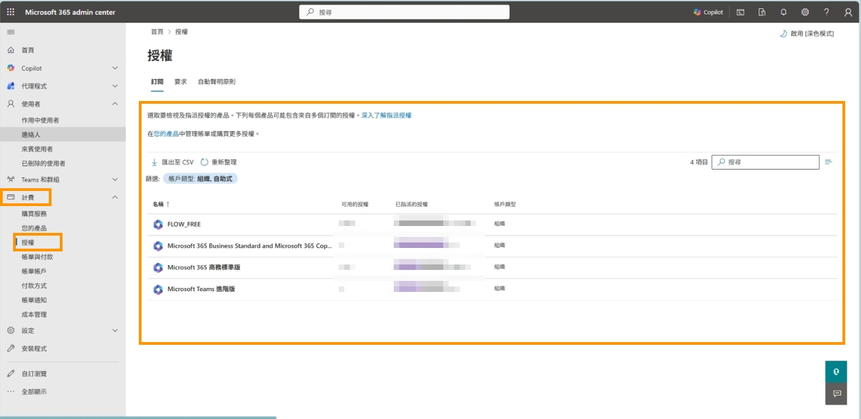The height and width of the screenshot is (419, 861).
Task: Collapse the 使用者 sidebar chevron
Action: 115,104
